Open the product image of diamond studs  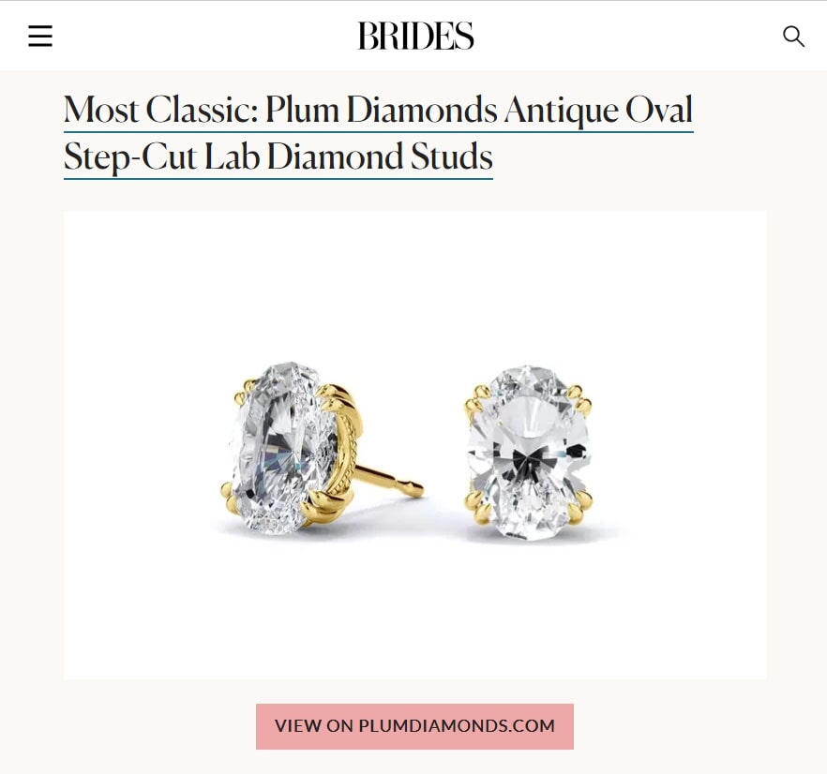(x=415, y=445)
